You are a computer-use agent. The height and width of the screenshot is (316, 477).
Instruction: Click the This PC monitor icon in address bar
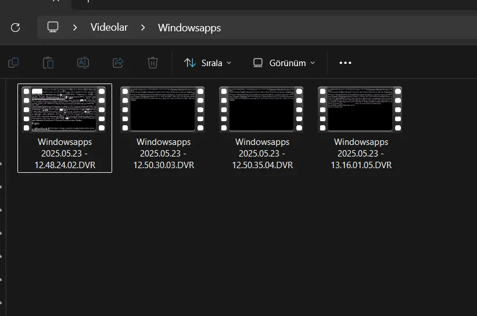coord(53,27)
